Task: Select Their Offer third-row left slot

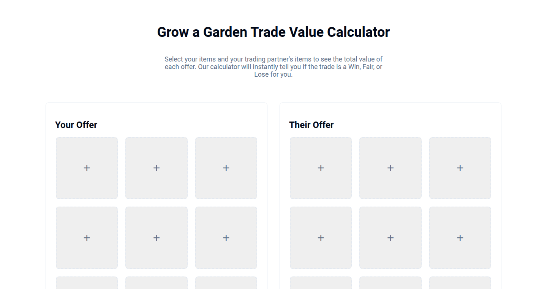Action: click(321, 283)
